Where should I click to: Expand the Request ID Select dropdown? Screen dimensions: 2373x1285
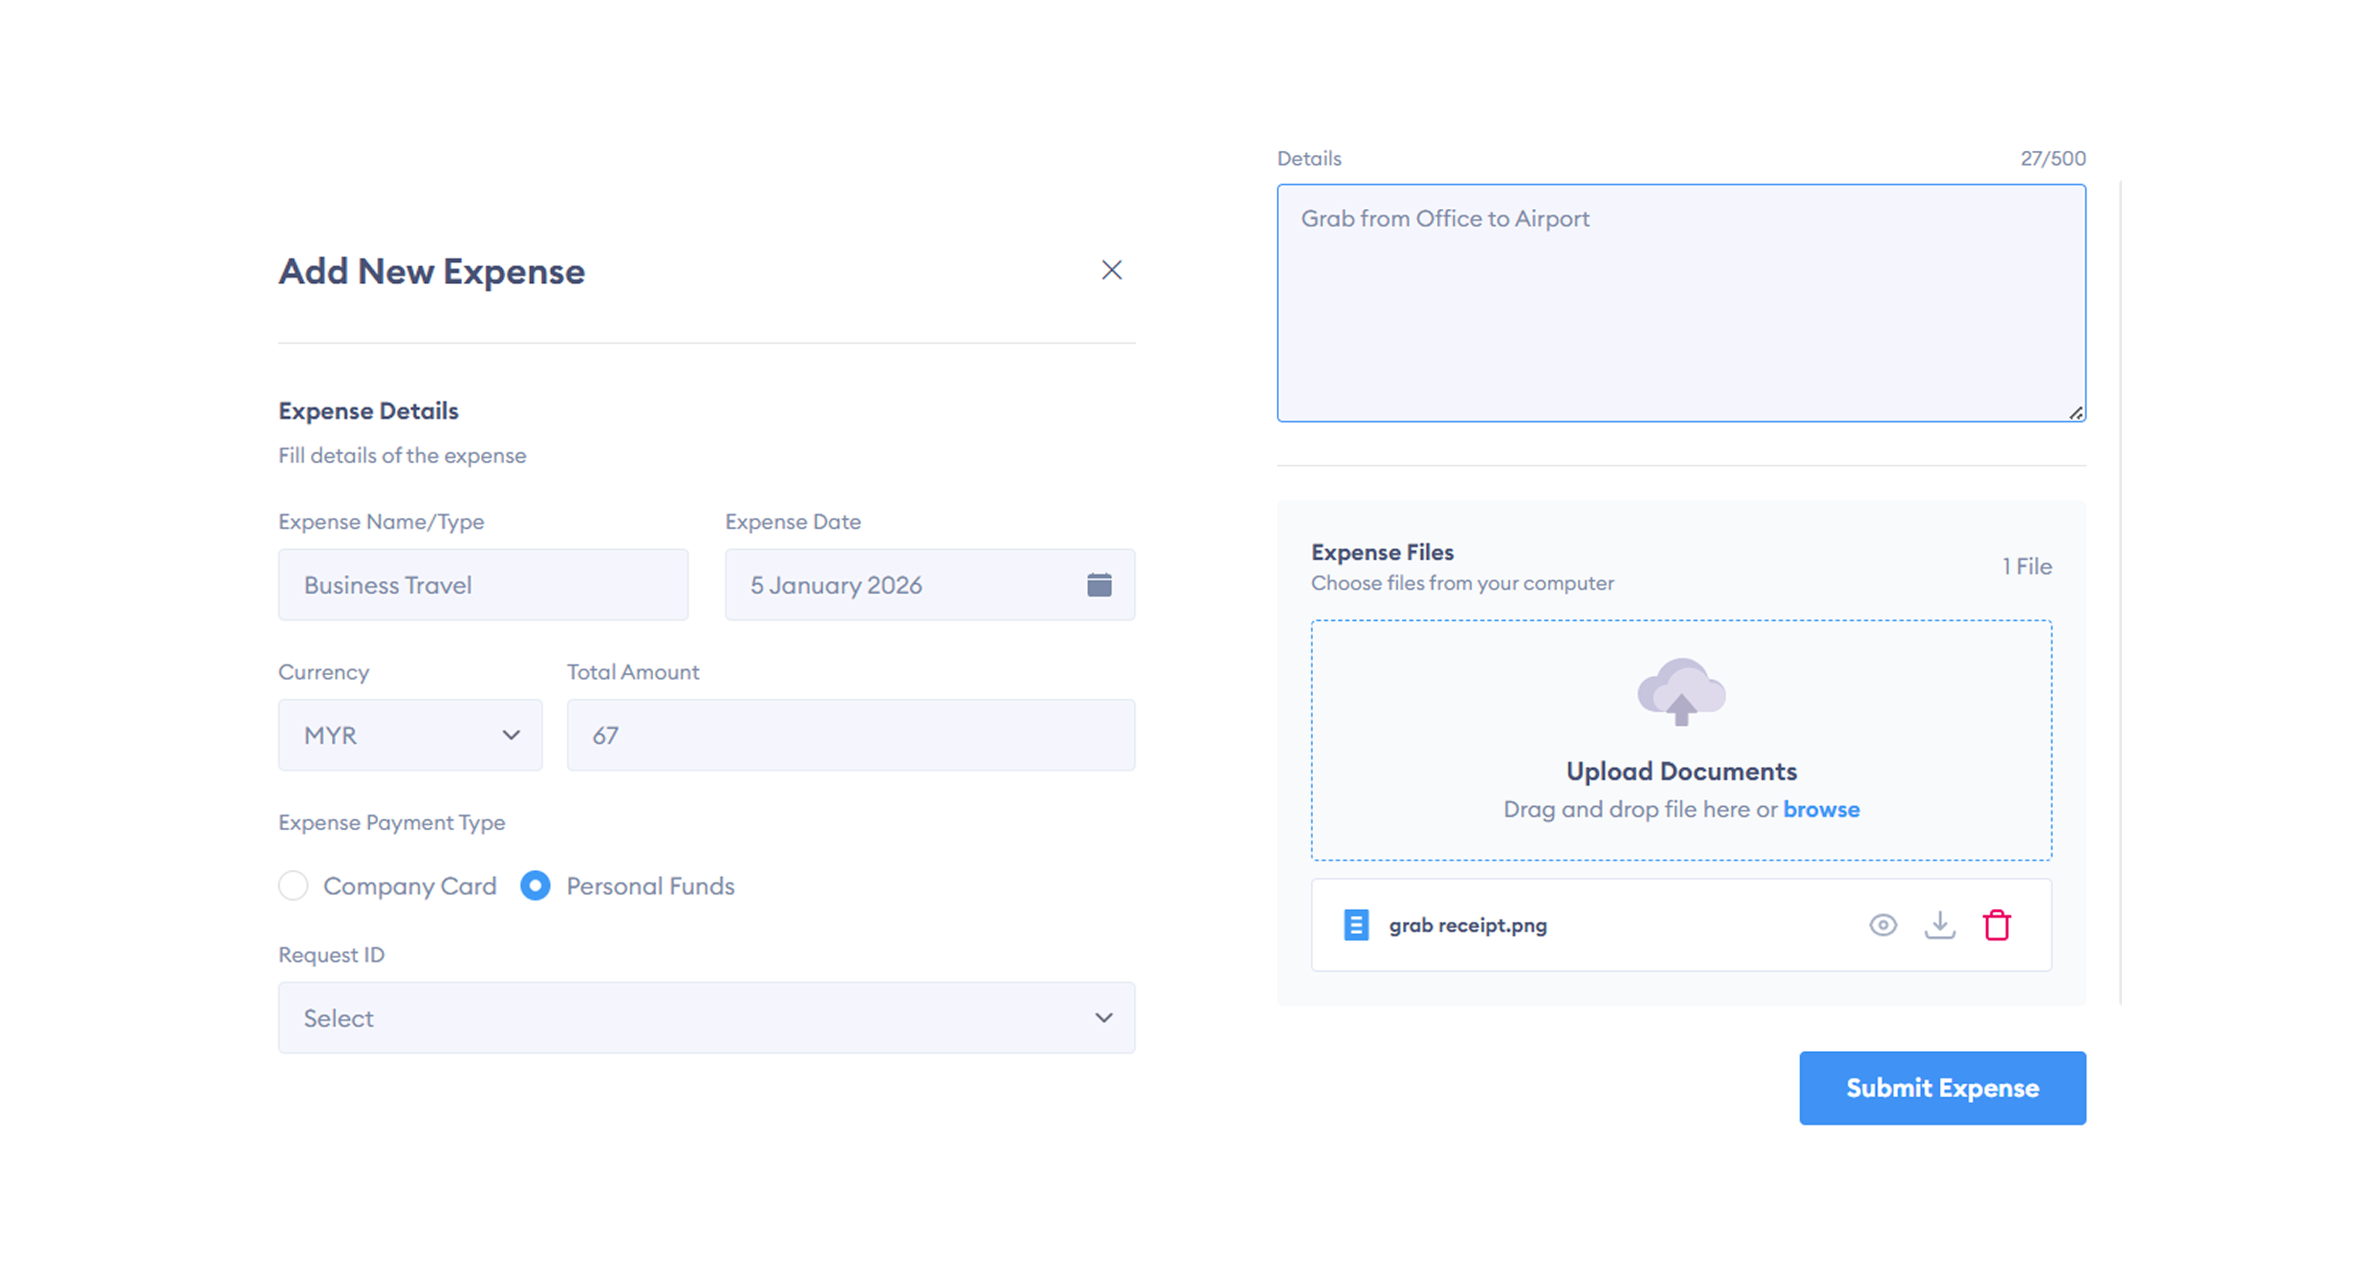pos(706,1018)
